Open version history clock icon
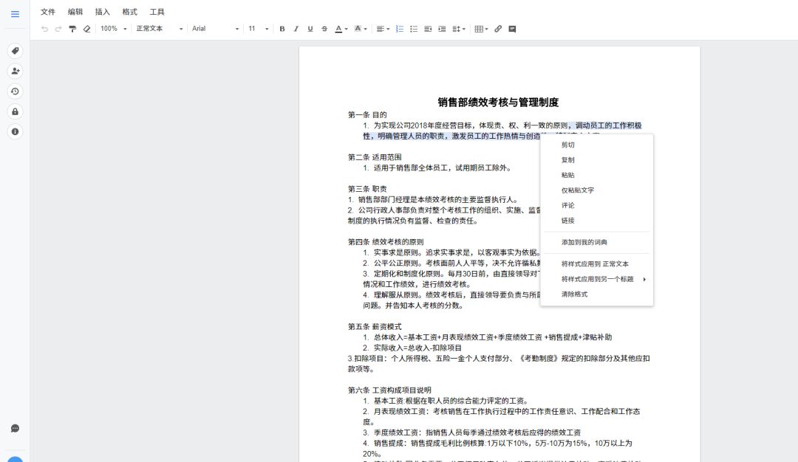 tap(15, 92)
